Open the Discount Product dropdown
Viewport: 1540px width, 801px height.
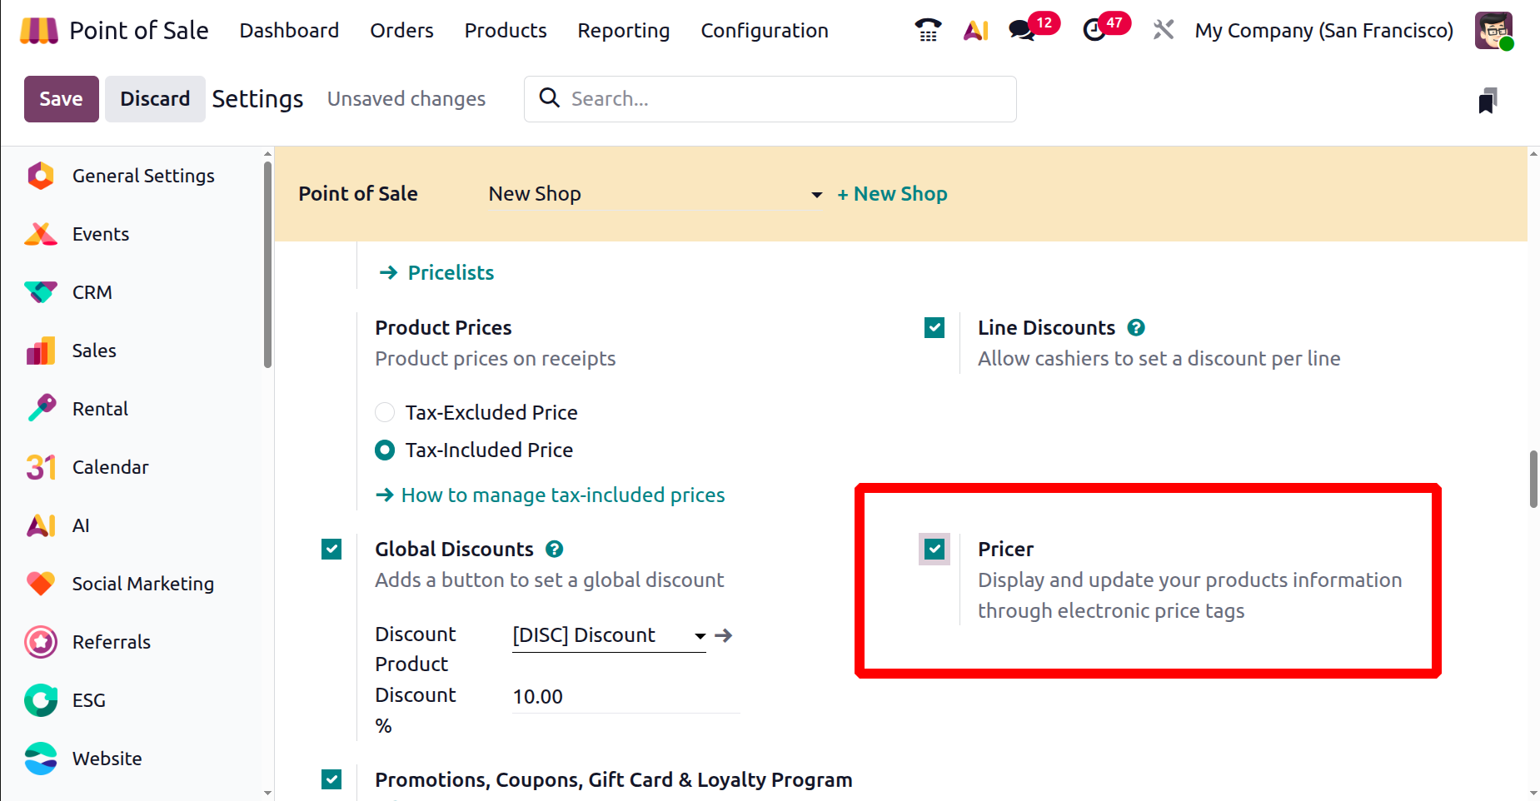click(700, 636)
